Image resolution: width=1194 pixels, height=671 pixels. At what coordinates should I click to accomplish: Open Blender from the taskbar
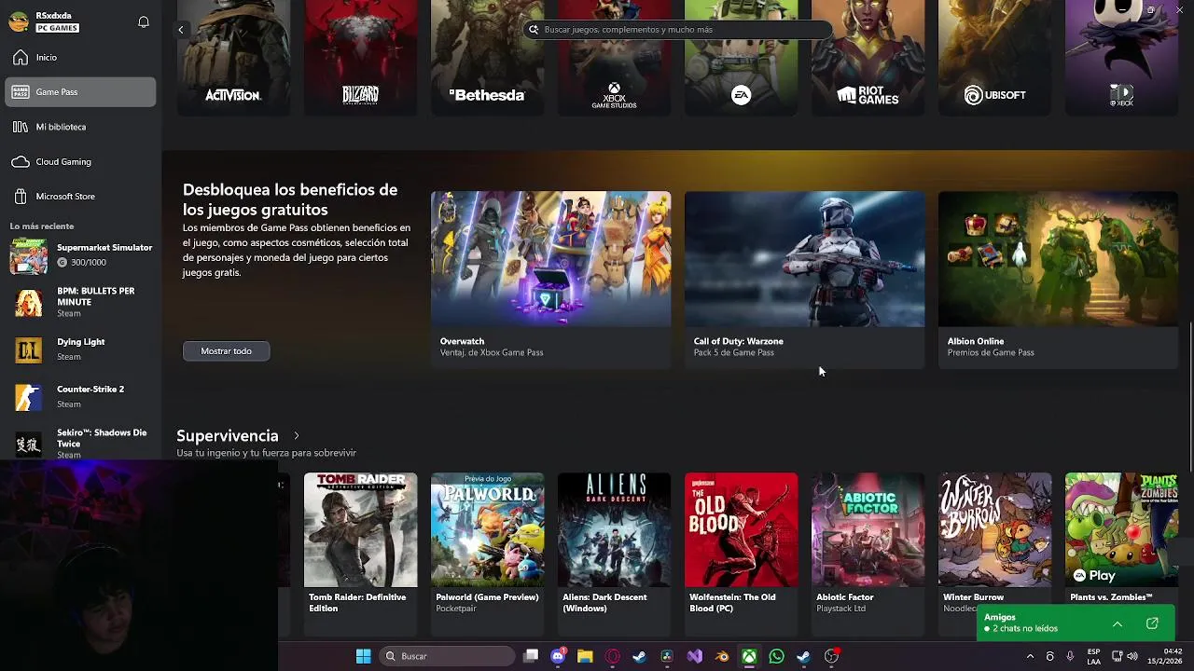point(722,657)
